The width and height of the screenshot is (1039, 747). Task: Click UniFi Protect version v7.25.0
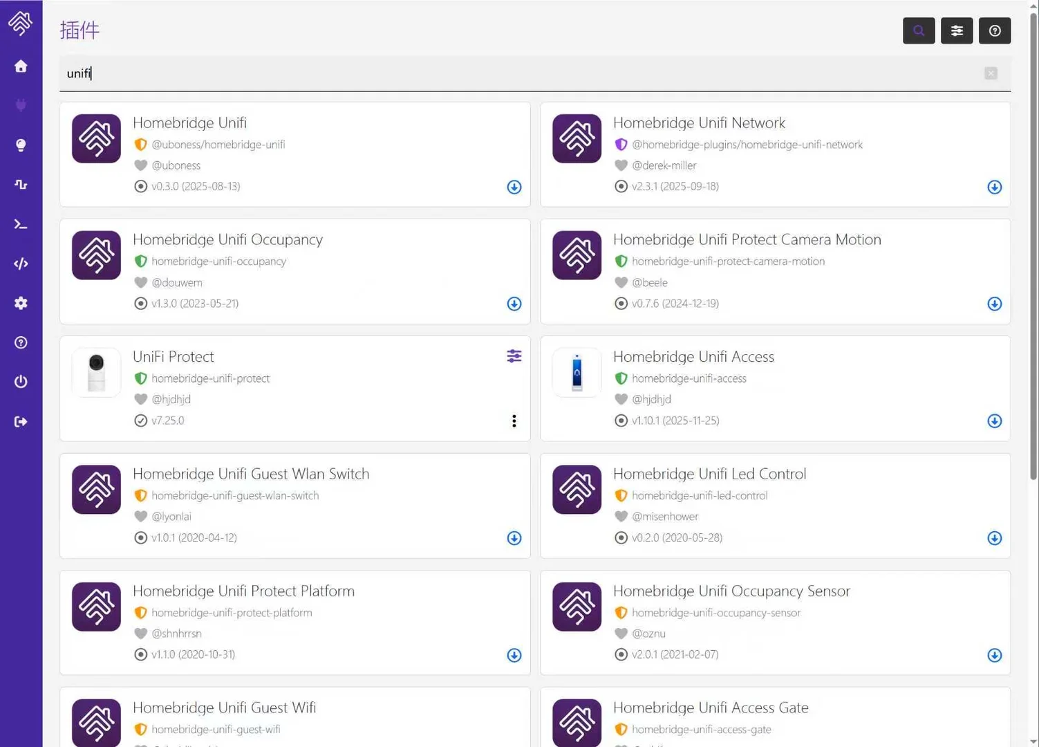point(168,421)
